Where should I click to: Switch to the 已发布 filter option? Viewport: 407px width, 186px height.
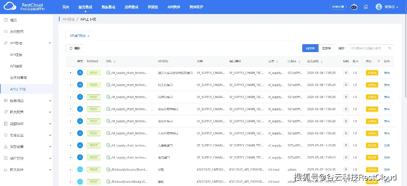(x=326, y=48)
